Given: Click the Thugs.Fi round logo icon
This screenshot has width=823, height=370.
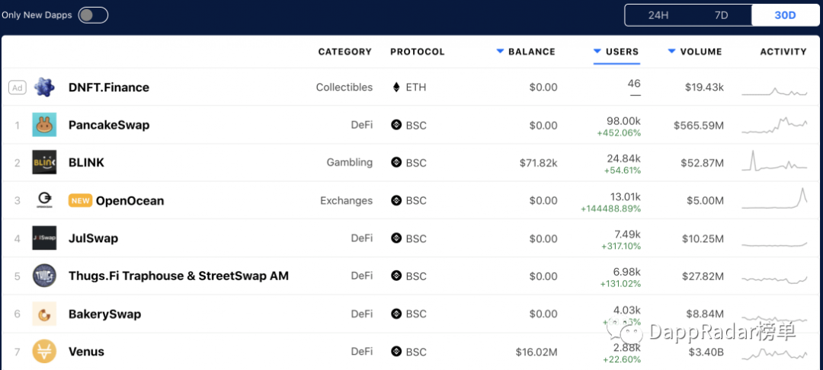Looking at the screenshot, I should 44,276.
